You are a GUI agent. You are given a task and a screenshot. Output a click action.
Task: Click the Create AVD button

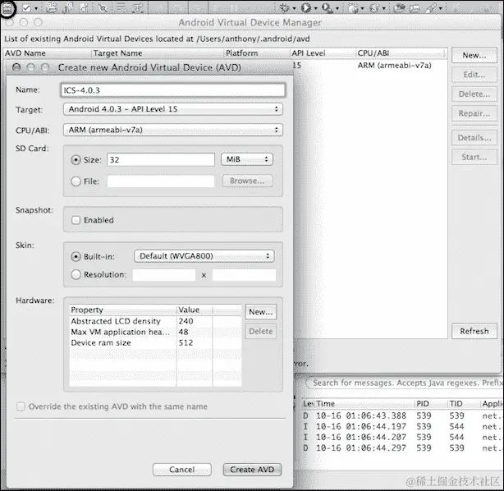pos(252,470)
